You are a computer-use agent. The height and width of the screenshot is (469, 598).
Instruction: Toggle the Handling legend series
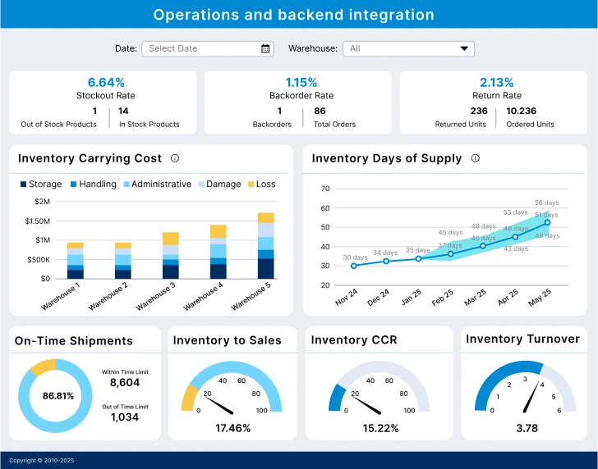[93, 184]
